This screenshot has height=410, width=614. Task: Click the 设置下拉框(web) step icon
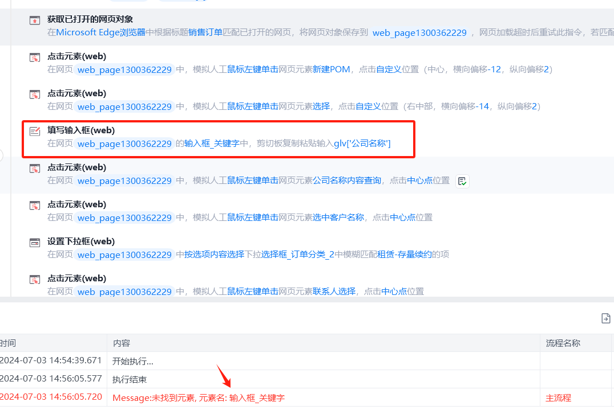35,243
